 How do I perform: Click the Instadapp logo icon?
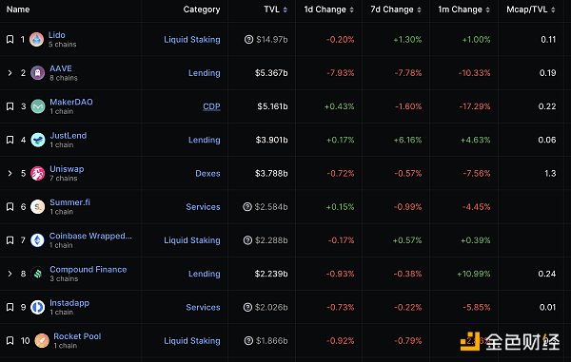pos(37,307)
